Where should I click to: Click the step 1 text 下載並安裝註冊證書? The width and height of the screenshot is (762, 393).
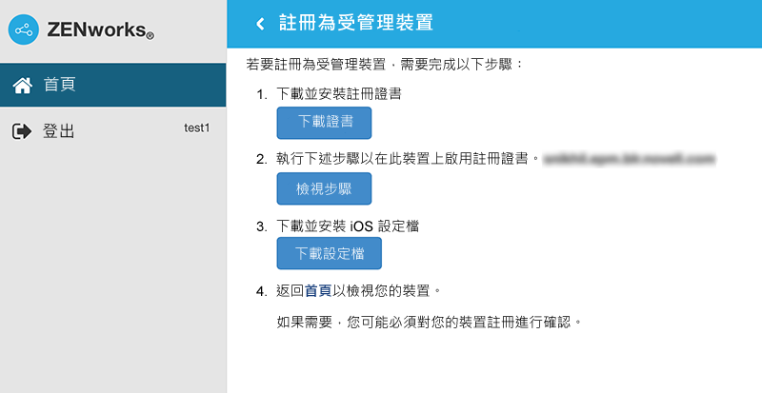[338, 94]
